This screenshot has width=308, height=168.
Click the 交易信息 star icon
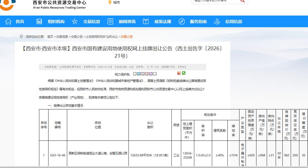[75, 21]
